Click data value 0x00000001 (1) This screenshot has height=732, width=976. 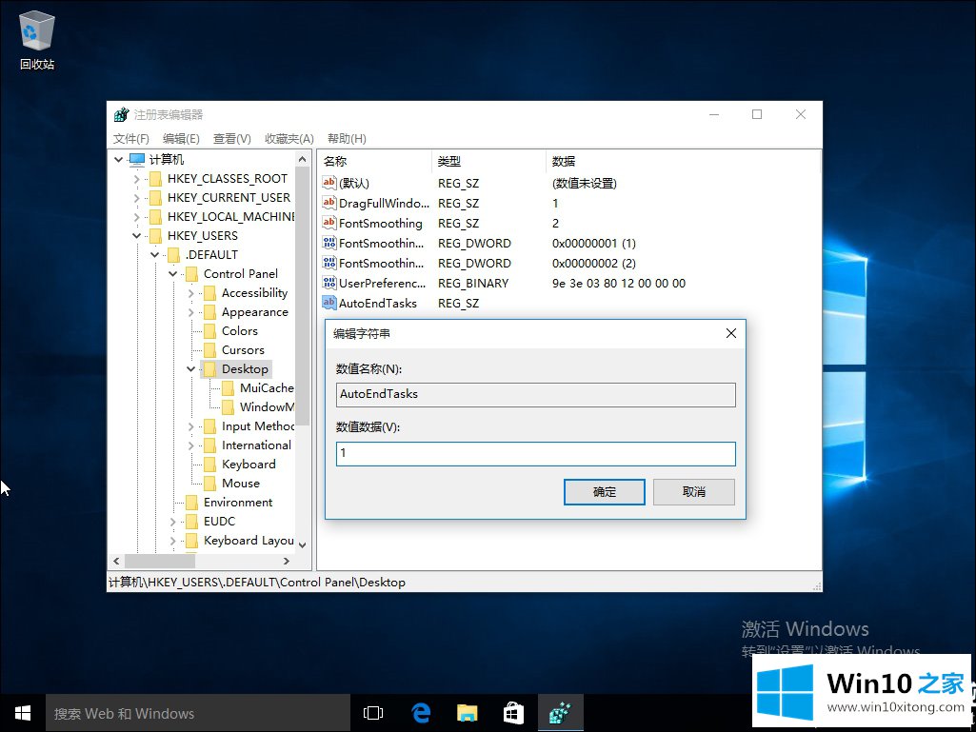pyautogui.click(x=594, y=244)
